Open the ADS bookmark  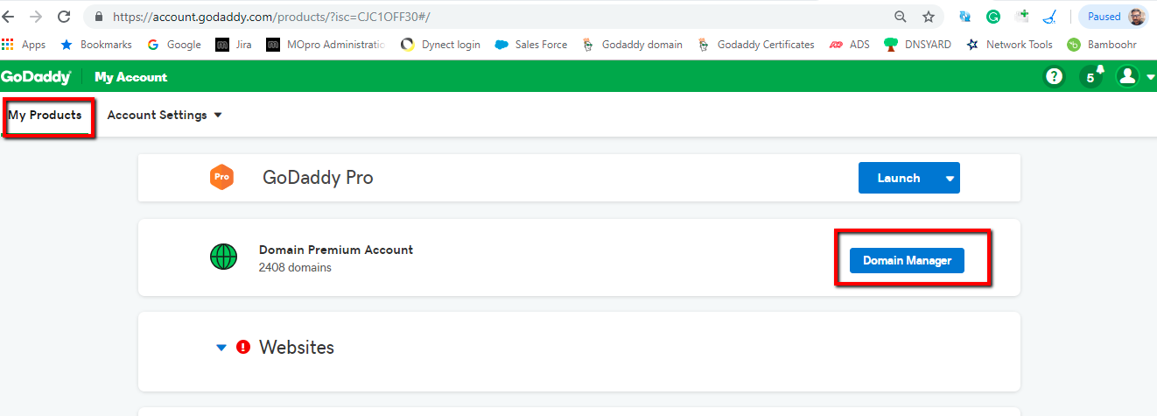point(850,45)
